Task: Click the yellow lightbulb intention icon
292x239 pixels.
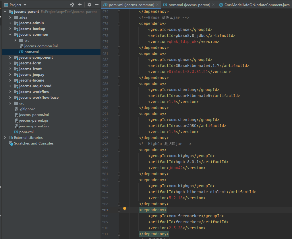Action: pos(125,209)
